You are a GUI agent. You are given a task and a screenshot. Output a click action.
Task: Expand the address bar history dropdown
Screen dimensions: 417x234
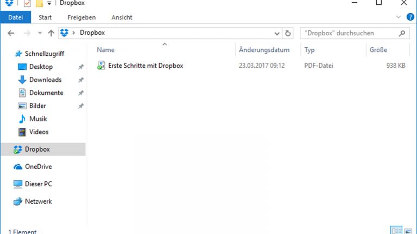coord(278,33)
